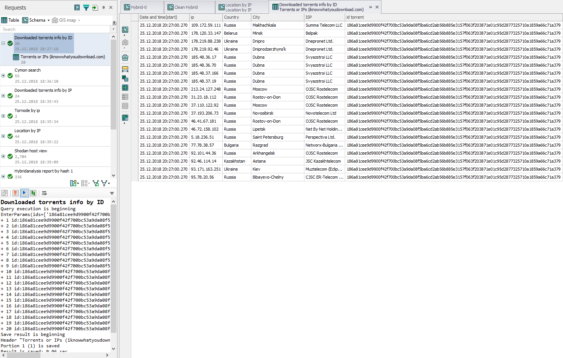Click the table icon beside Torrents or IPs result
The image size is (563, 358).
(16, 57)
